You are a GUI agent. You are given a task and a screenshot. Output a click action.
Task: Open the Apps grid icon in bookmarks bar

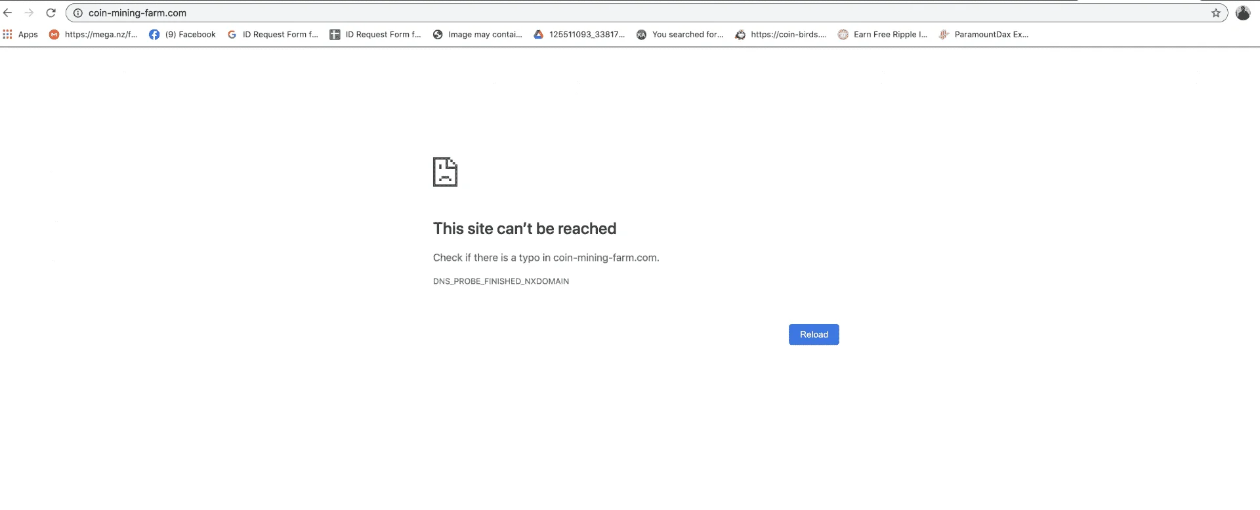coord(8,34)
